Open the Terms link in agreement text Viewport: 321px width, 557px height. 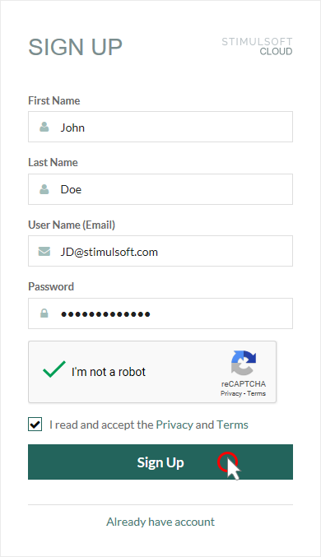pos(232,425)
